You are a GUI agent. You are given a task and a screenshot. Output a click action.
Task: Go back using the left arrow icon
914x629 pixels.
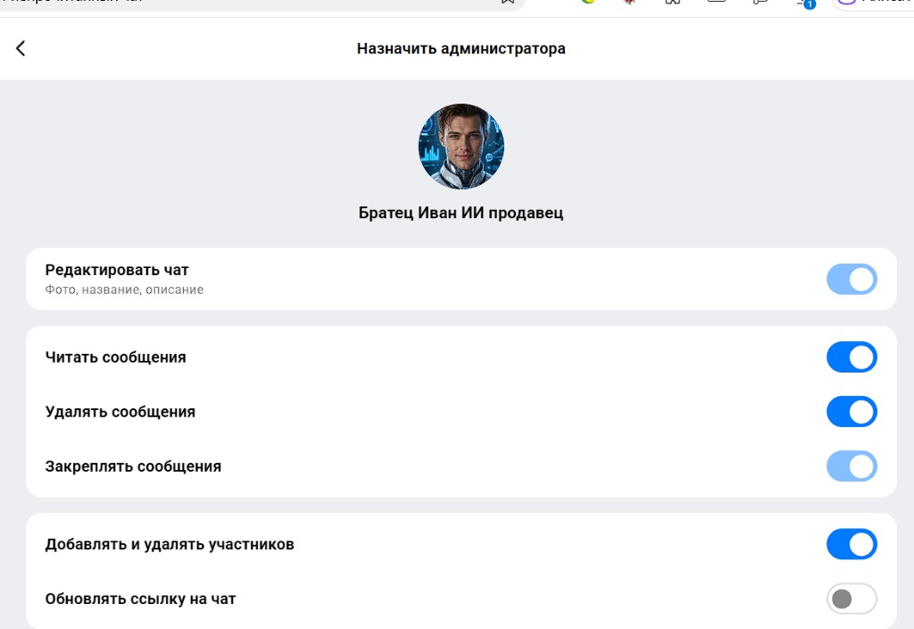pyautogui.click(x=21, y=48)
